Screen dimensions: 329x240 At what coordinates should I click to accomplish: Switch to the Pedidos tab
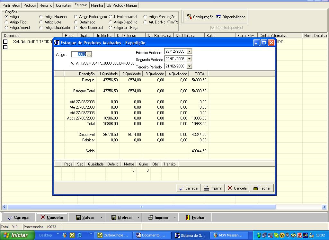click(30, 5)
